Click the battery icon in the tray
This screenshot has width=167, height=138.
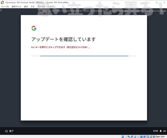(161, 131)
